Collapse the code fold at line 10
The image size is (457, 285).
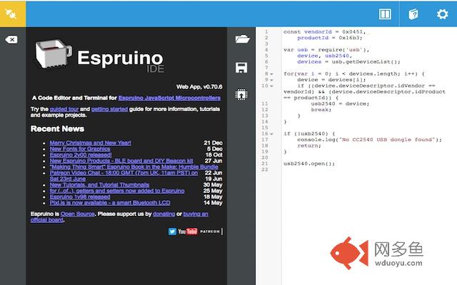[271, 85]
